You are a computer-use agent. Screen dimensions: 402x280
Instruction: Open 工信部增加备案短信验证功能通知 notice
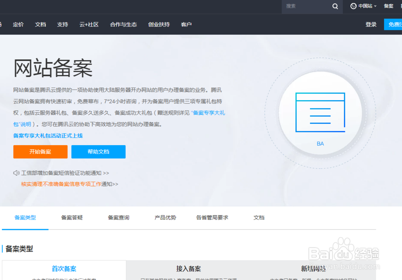click(65, 173)
